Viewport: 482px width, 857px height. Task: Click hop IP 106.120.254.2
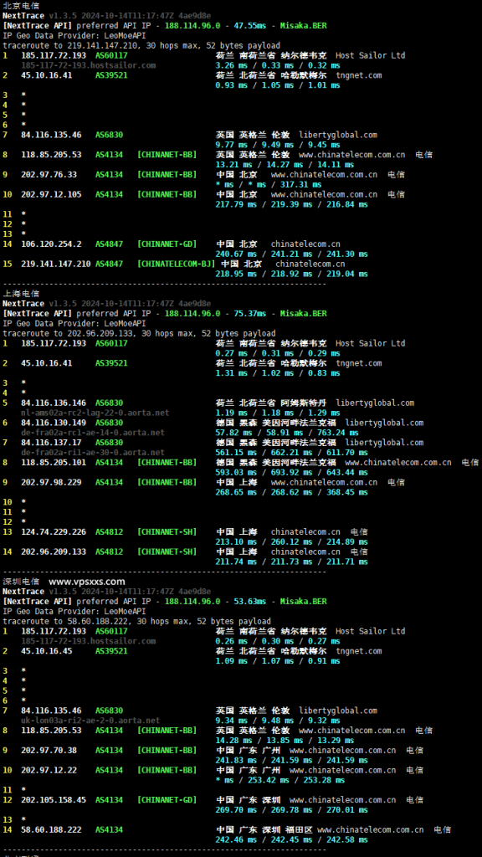[51, 244]
